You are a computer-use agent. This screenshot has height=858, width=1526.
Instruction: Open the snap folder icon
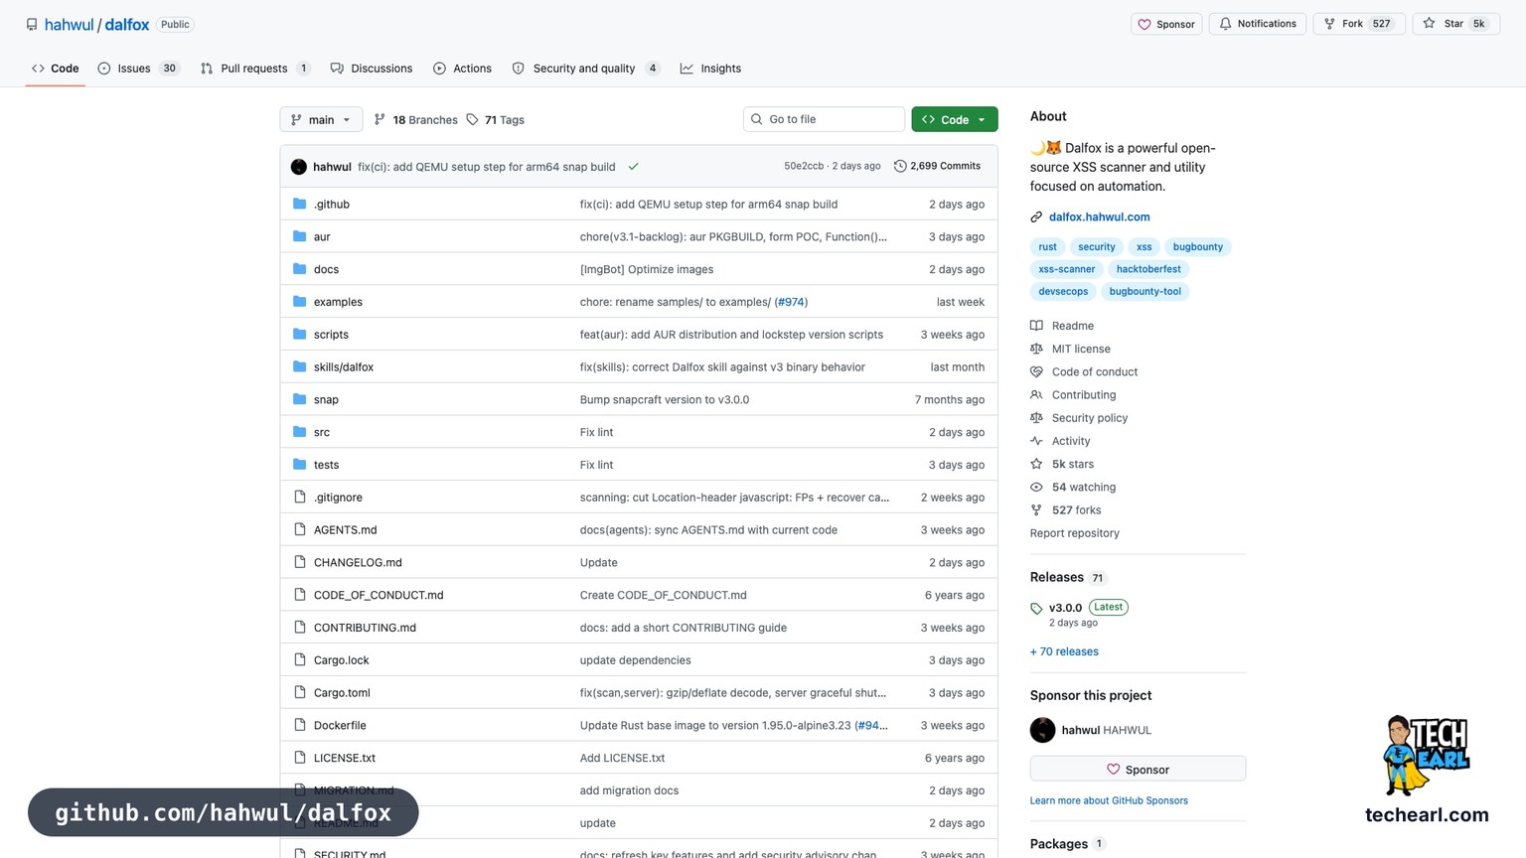[299, 399]
